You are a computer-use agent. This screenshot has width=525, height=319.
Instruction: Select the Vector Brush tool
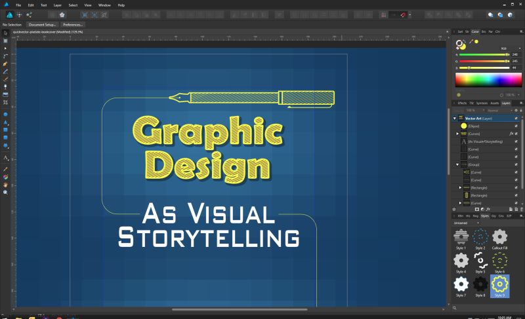(5, 79)
